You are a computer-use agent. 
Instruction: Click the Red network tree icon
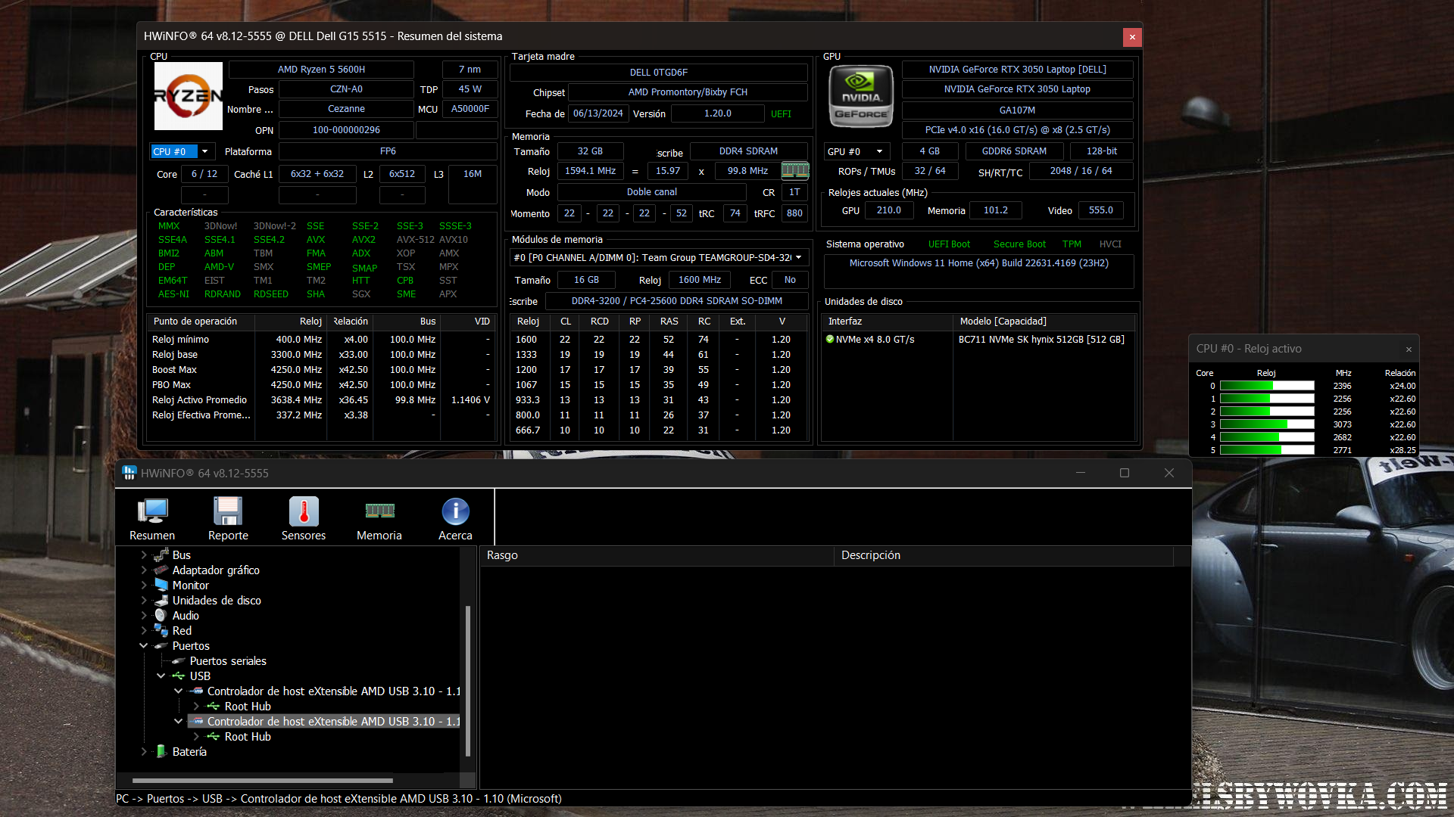tap(161, 631)
